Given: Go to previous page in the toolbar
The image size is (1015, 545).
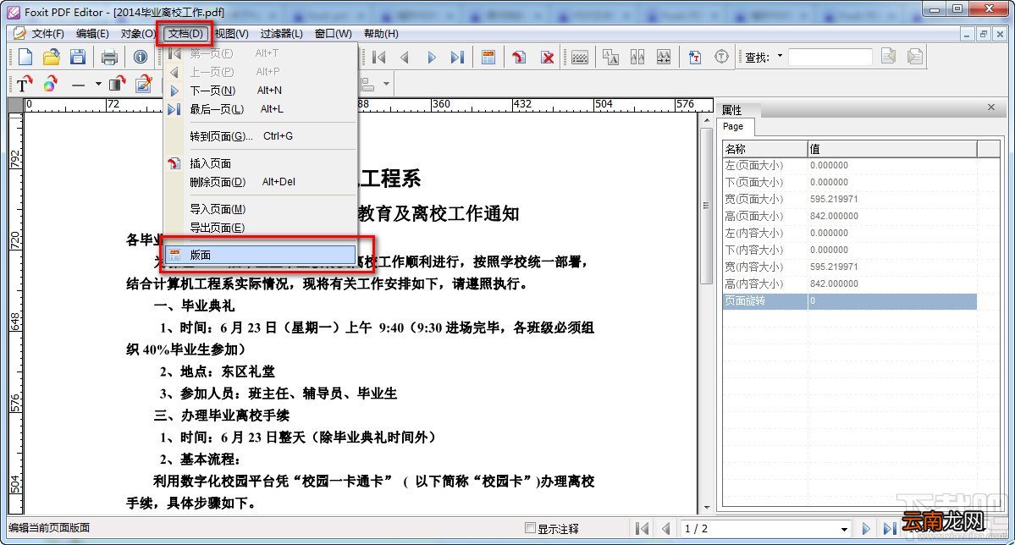Looking at the screenshot, I should click(405, 58).
